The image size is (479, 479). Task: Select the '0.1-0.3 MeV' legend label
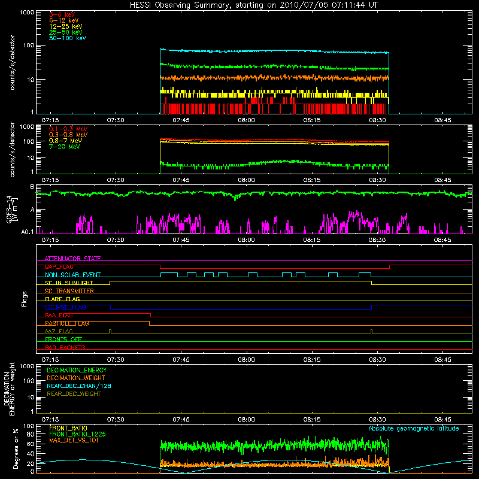[68, 129]
